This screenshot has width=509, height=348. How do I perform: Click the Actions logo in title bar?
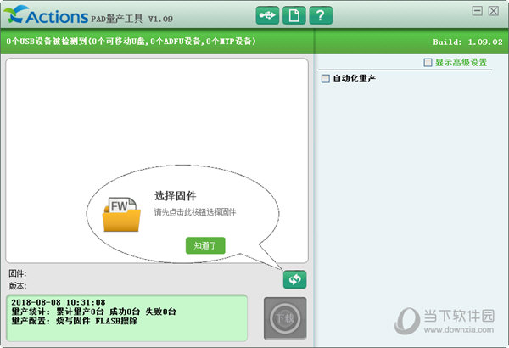[x=46, y=15]
